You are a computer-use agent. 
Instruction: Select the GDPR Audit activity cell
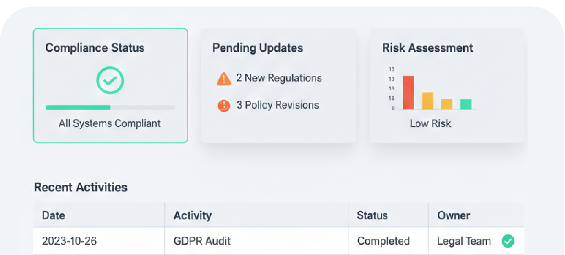coord(202,241)
